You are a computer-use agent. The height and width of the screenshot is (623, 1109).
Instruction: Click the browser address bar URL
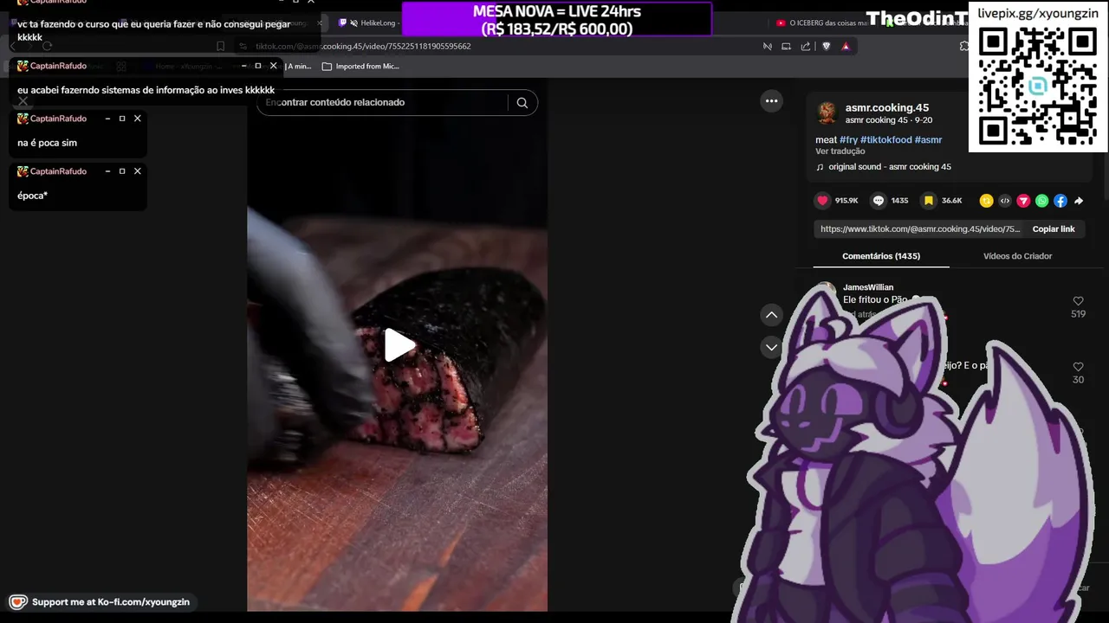[363, 46]
